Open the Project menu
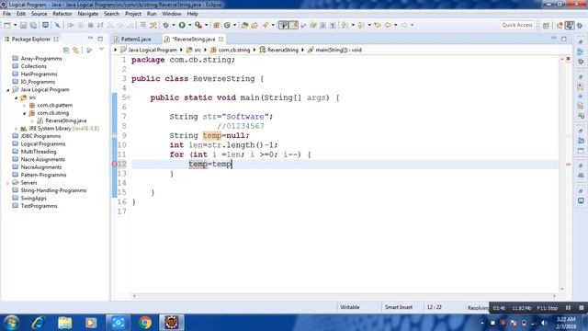This screenshot has height=331, width=588. (x=132, y=14)
